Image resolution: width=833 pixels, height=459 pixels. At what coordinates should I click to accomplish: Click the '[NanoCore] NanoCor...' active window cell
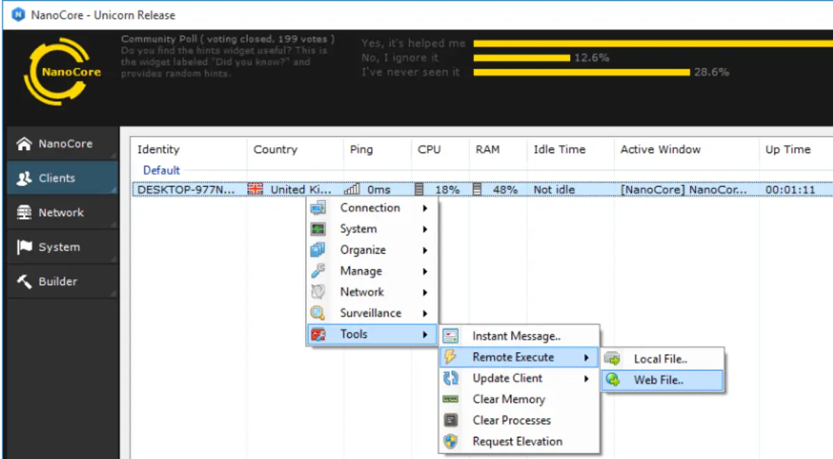tap(684, 190)
